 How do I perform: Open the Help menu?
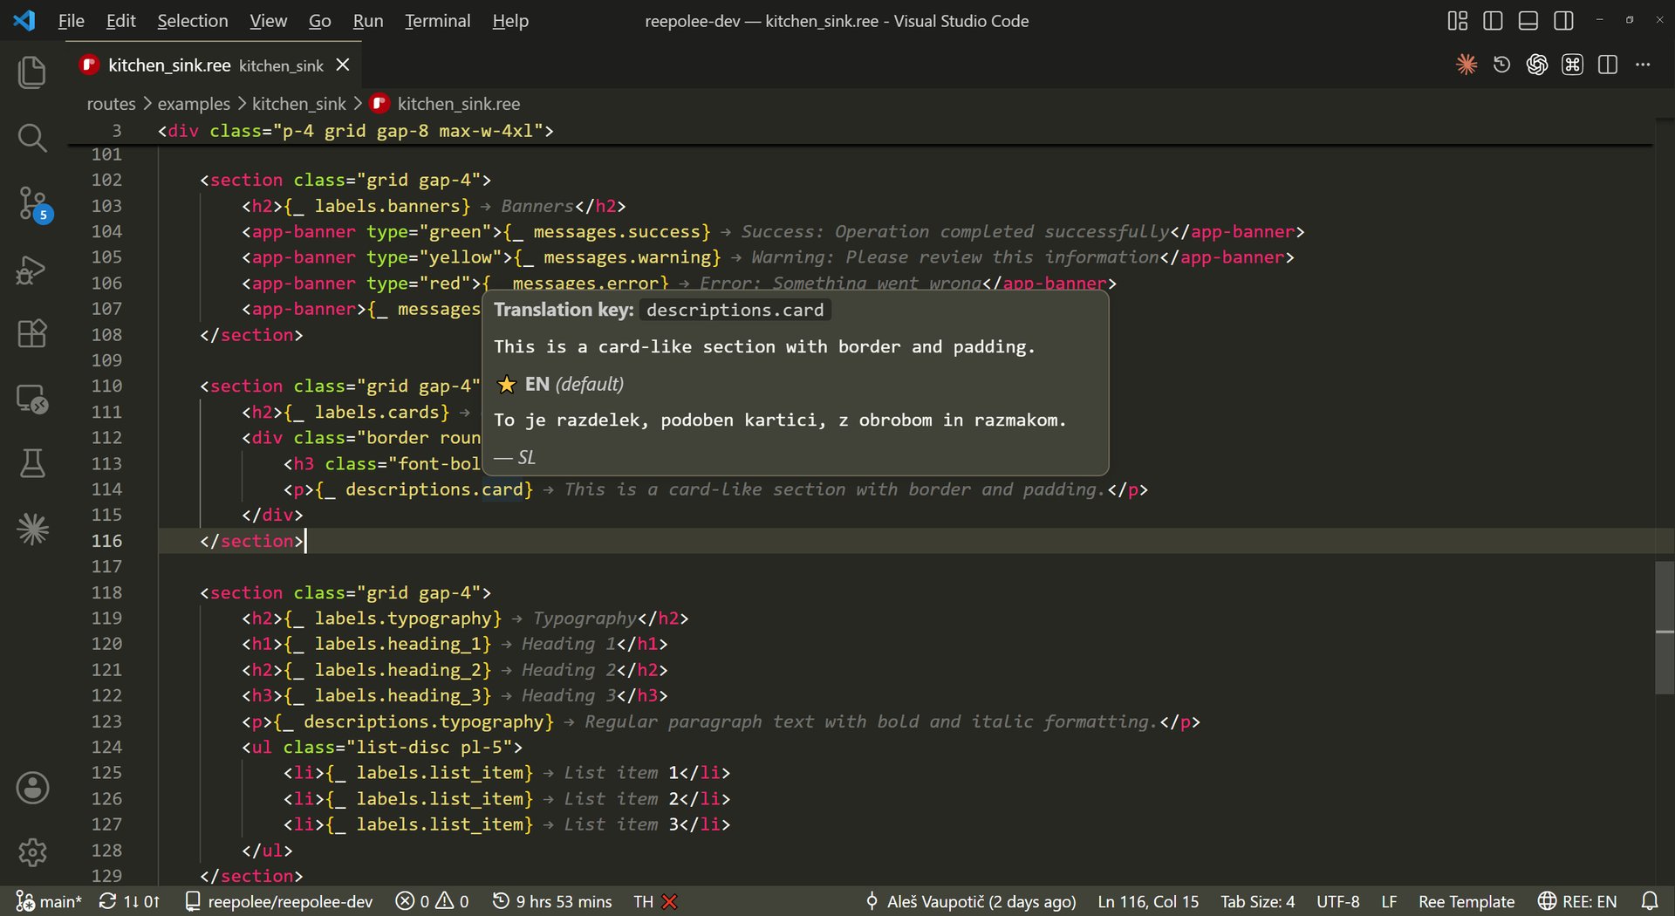pyautogui.click(x=509, y=21)
